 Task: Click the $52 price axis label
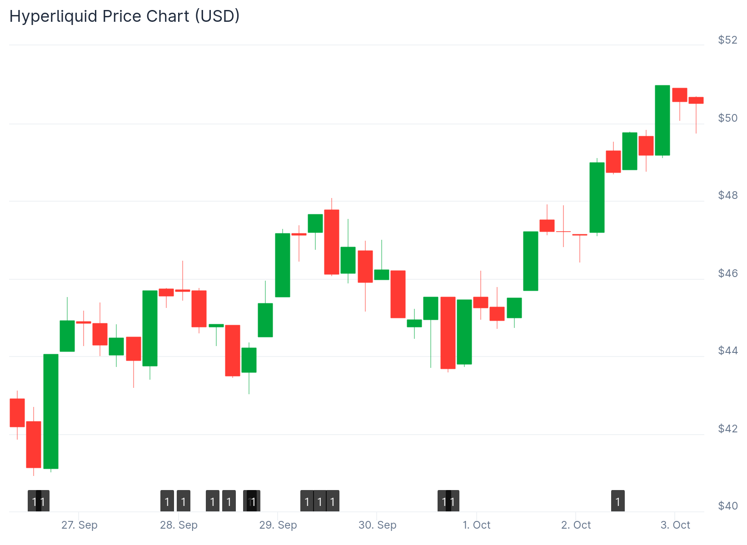(x=727, y=40)
